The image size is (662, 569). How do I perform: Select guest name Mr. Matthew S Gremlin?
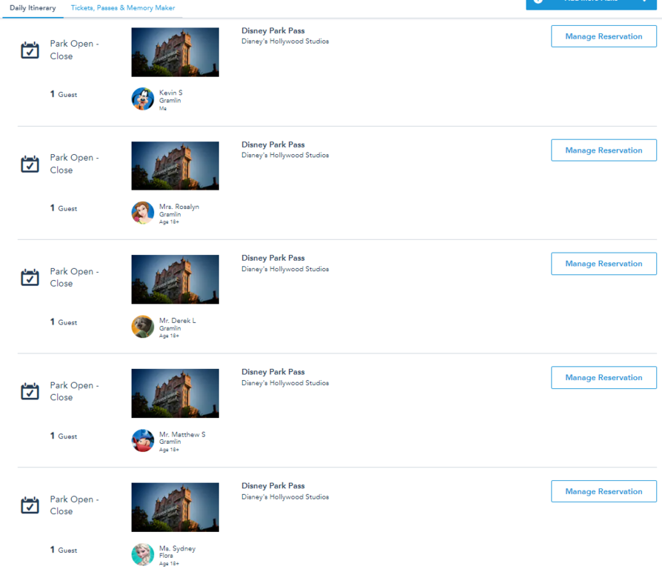(x=182, y=438)
